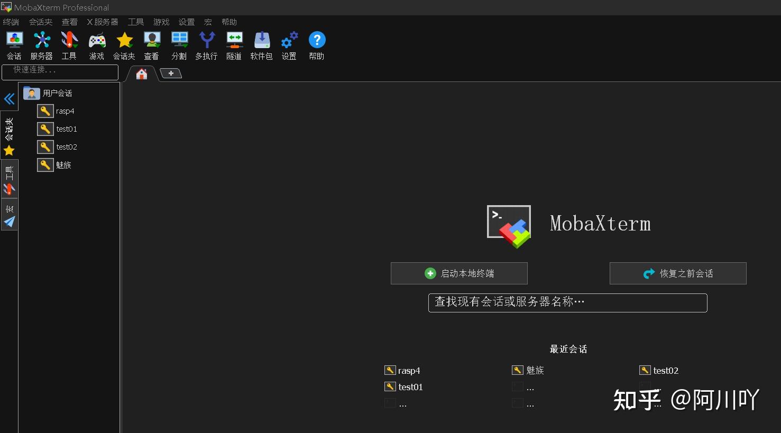This screenshot has height=433, width=781.
Task: Click the MobaXterm title bar app icon
Action: point(6,7)
